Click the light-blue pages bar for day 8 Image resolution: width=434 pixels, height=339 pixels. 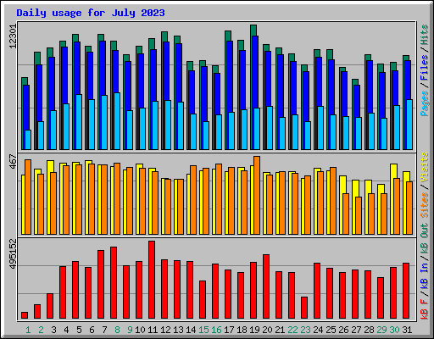(117, 121)
